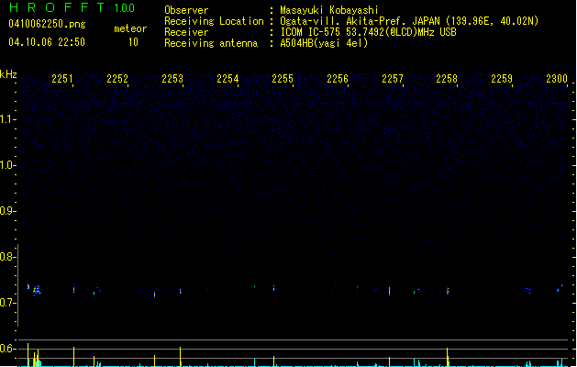Click the 2256 time axis label

pos(338,79)
